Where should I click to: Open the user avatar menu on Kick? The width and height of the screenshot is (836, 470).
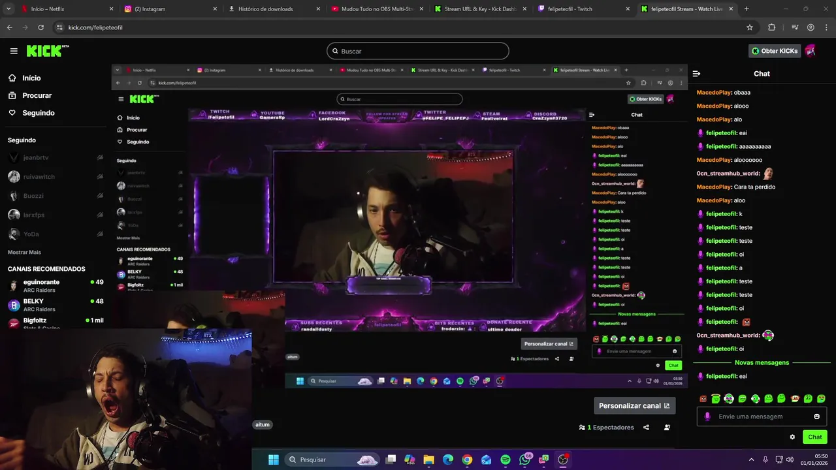[x=811, y=50]
